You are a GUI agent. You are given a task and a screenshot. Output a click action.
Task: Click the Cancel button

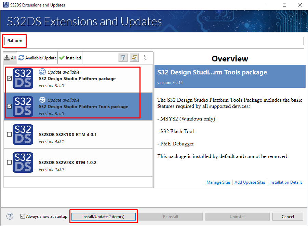pos(287,216)
